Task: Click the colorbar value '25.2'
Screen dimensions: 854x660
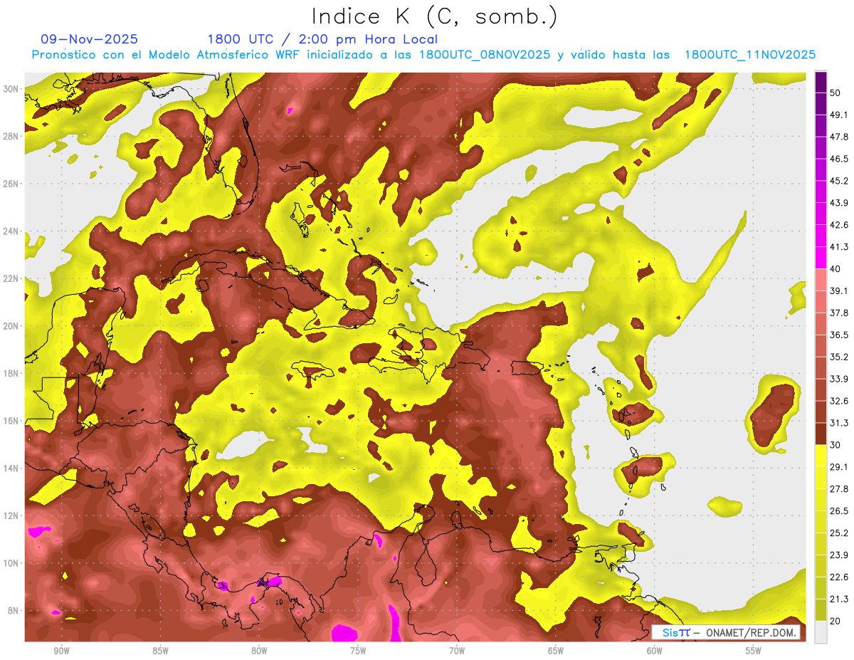Action: (x=839, y=533)
